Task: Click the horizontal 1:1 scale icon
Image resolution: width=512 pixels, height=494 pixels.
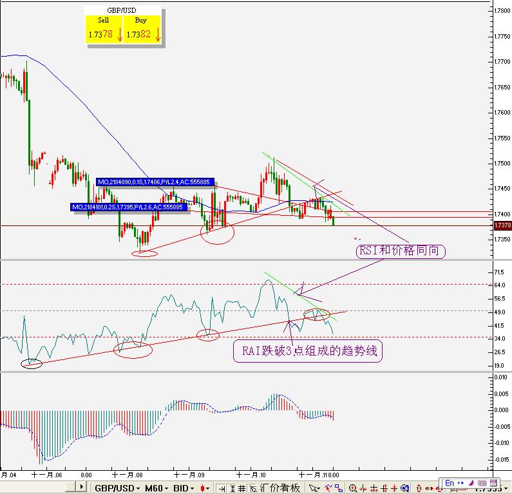Action: [429, 489]
